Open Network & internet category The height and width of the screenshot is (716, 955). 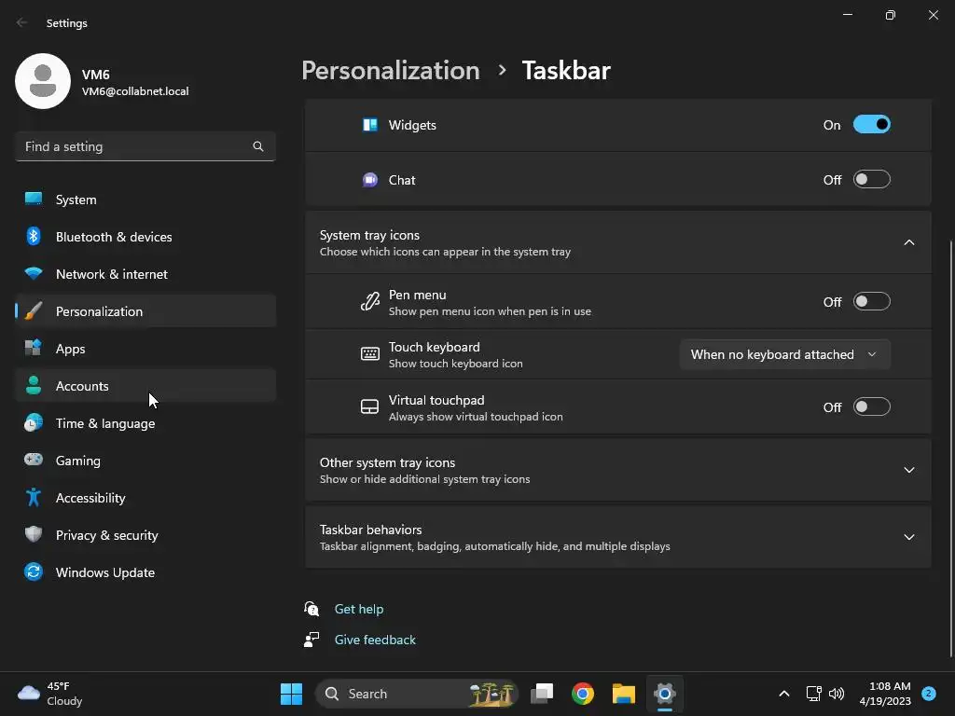pyautogui.click(x=145, y=274)
